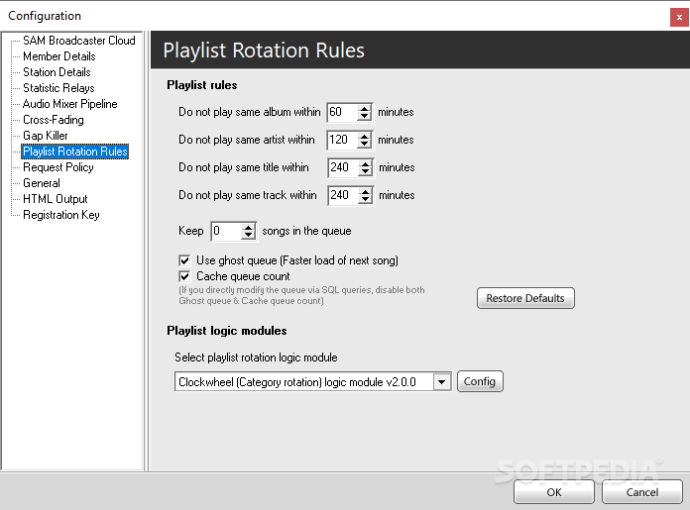690x510 pixels.
Task: Open module Config button
Action: point(480,381)
